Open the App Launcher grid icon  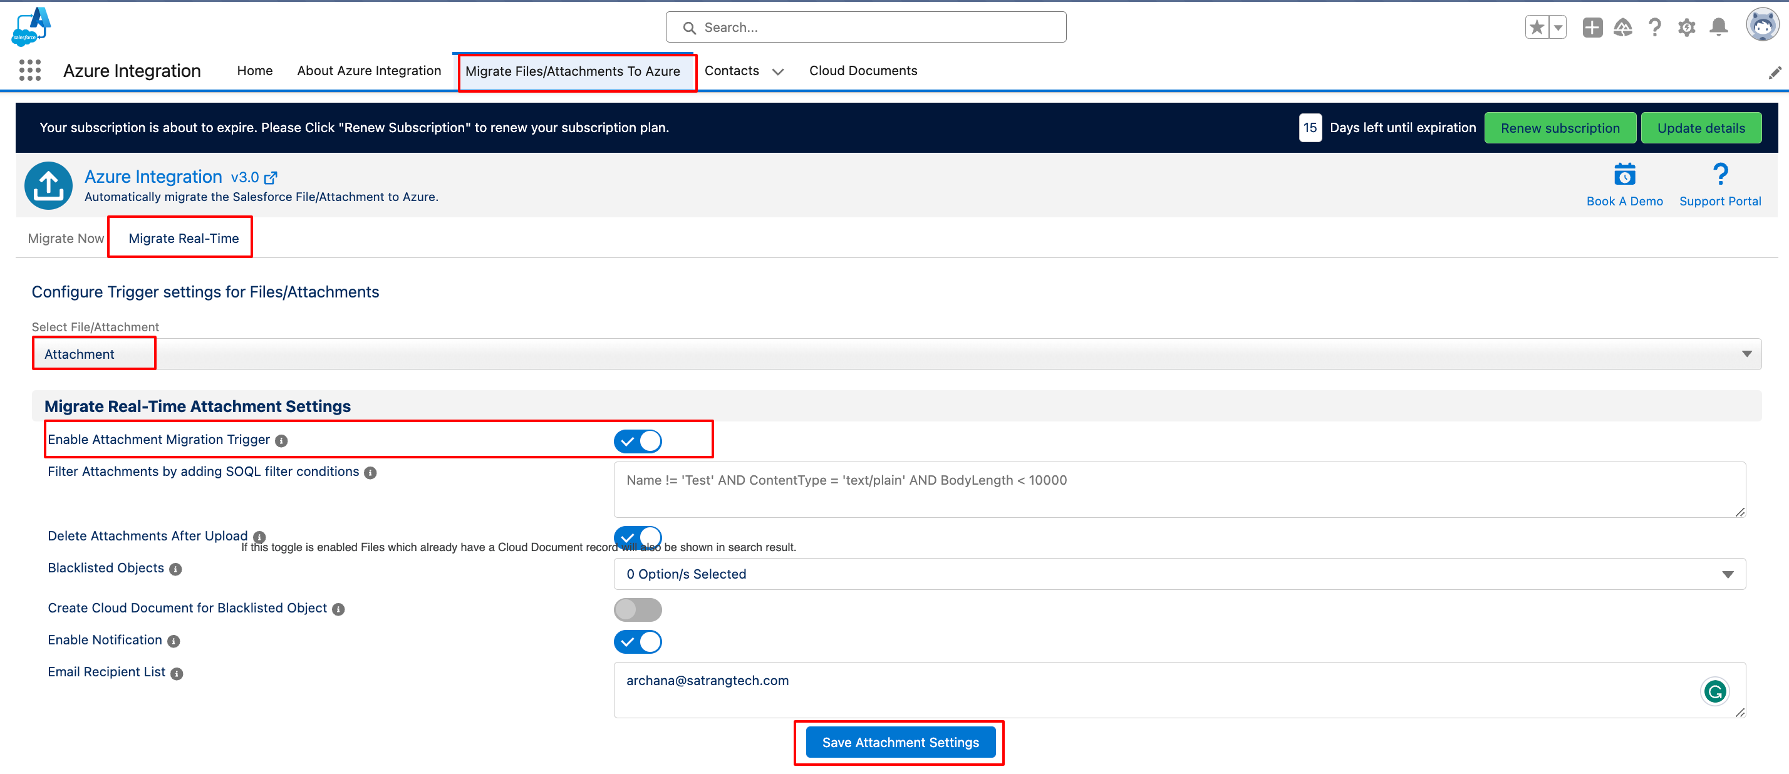[30, 70]
